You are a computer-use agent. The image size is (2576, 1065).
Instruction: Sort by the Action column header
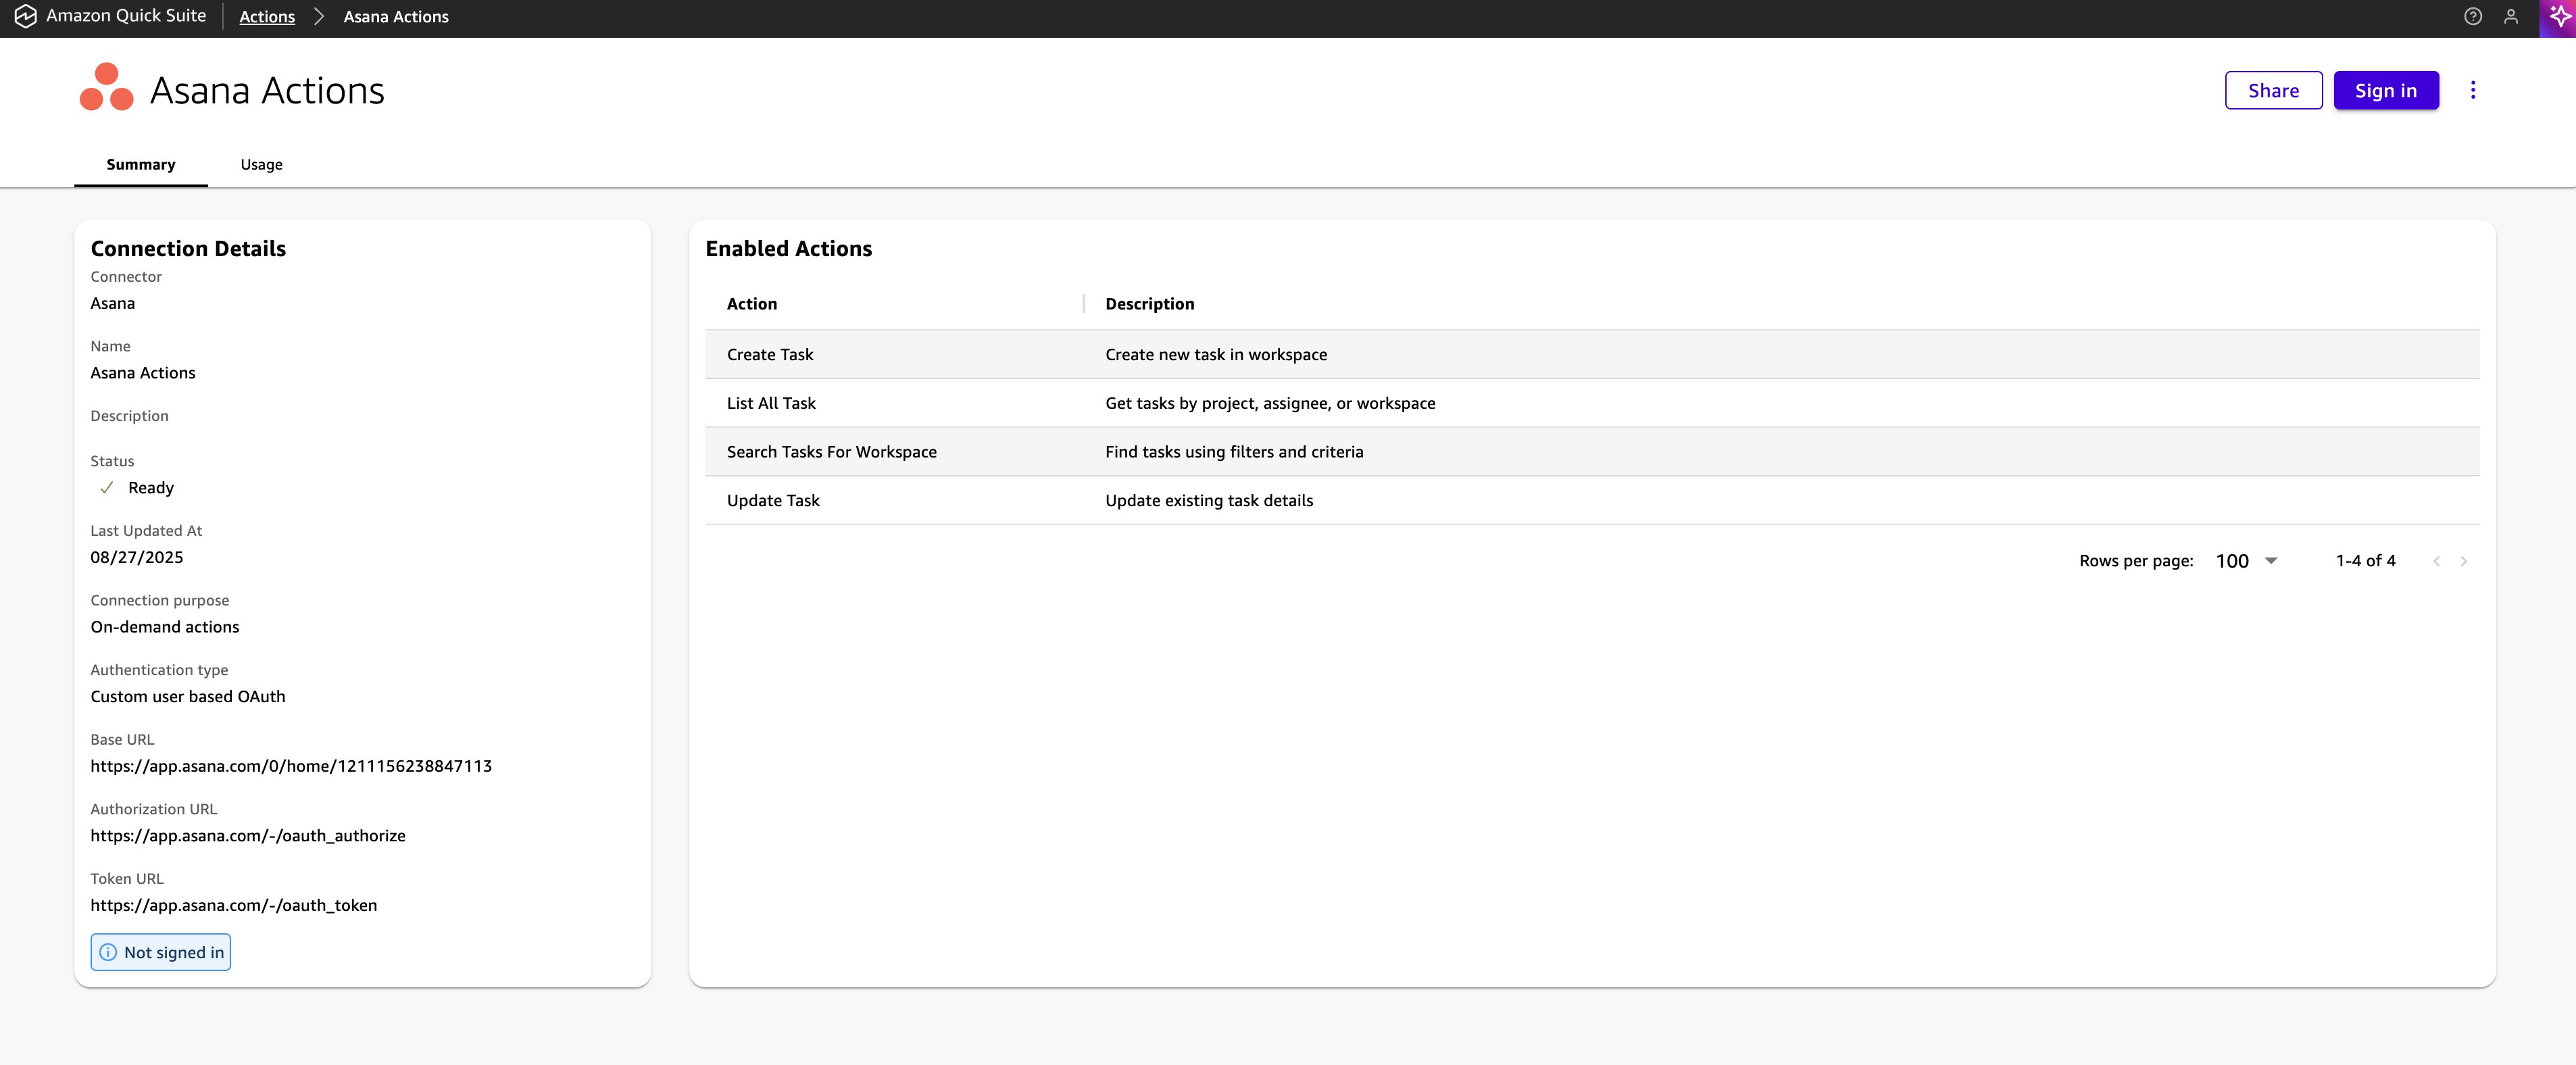coord(751,304)
